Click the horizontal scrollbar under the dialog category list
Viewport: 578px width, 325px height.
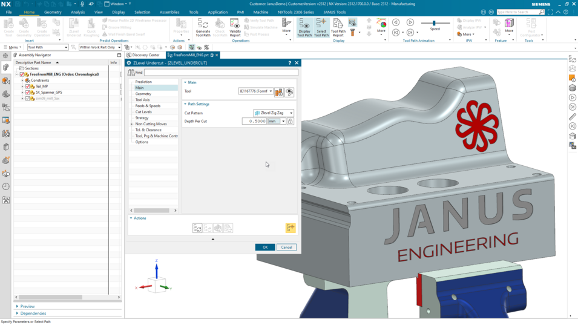coord(151,211)
